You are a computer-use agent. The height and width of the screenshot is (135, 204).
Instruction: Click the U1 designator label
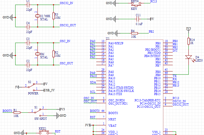[x=108, y=39]
